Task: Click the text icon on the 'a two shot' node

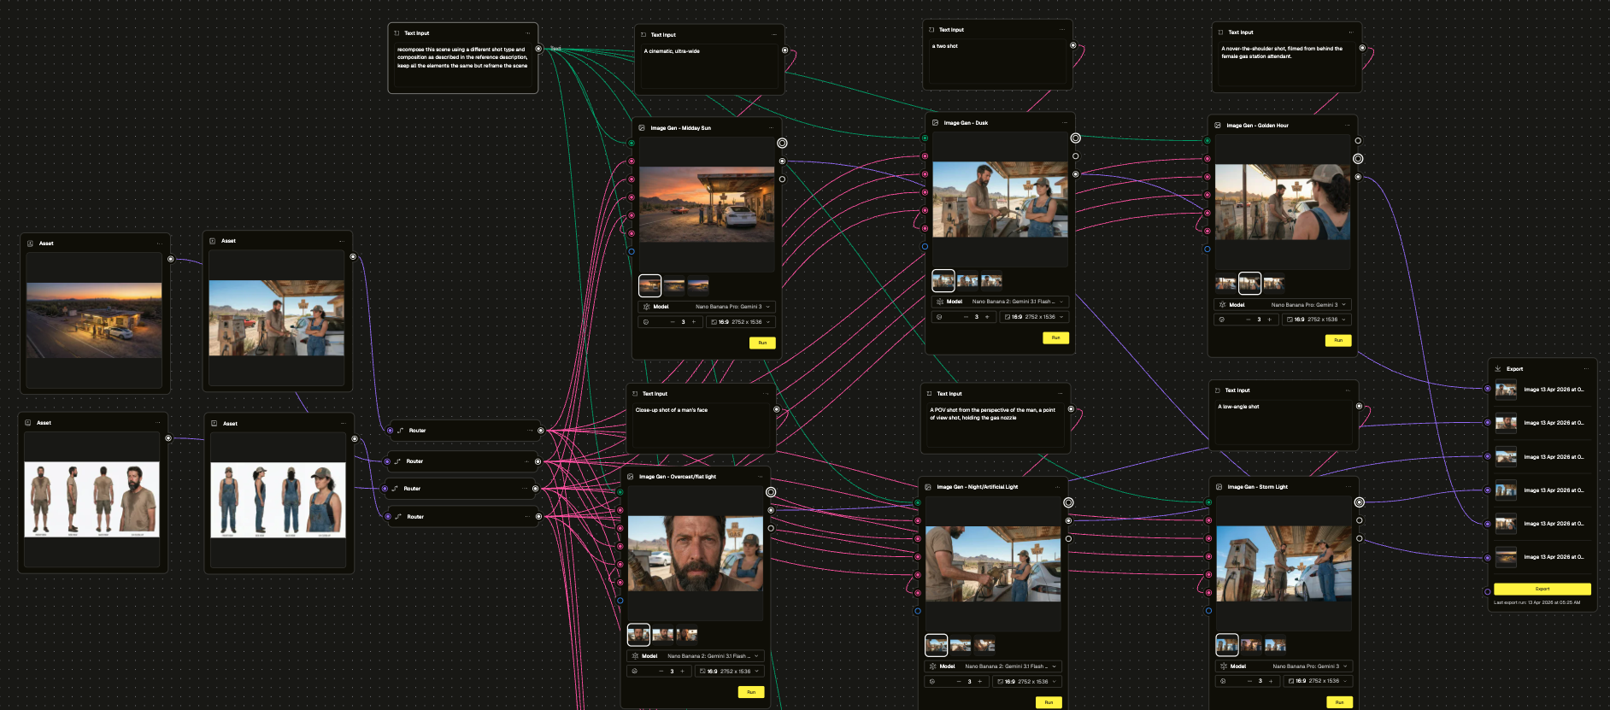Action: [x=931, y=30]
